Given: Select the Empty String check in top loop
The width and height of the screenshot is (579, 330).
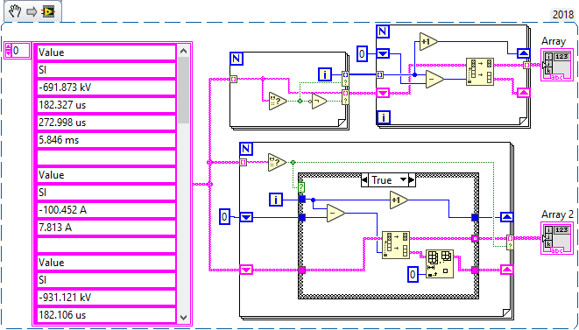Looking at the screenshot, I should [x=278, y=101].
